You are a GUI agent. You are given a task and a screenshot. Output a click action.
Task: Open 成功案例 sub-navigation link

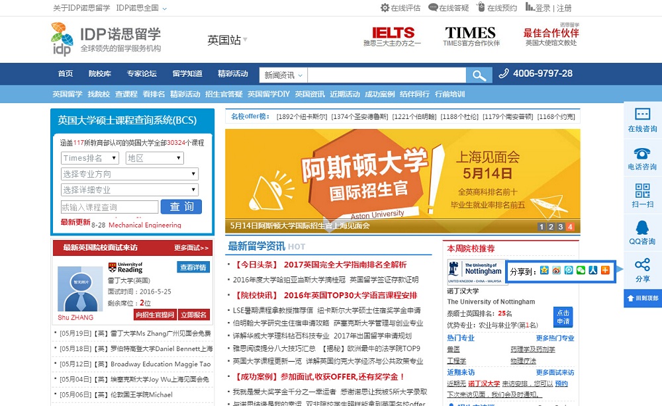click(x=379, y=94)
